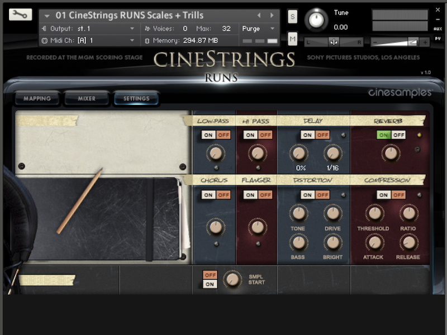Turn Chorus OFF

click(x=223, y=195)
